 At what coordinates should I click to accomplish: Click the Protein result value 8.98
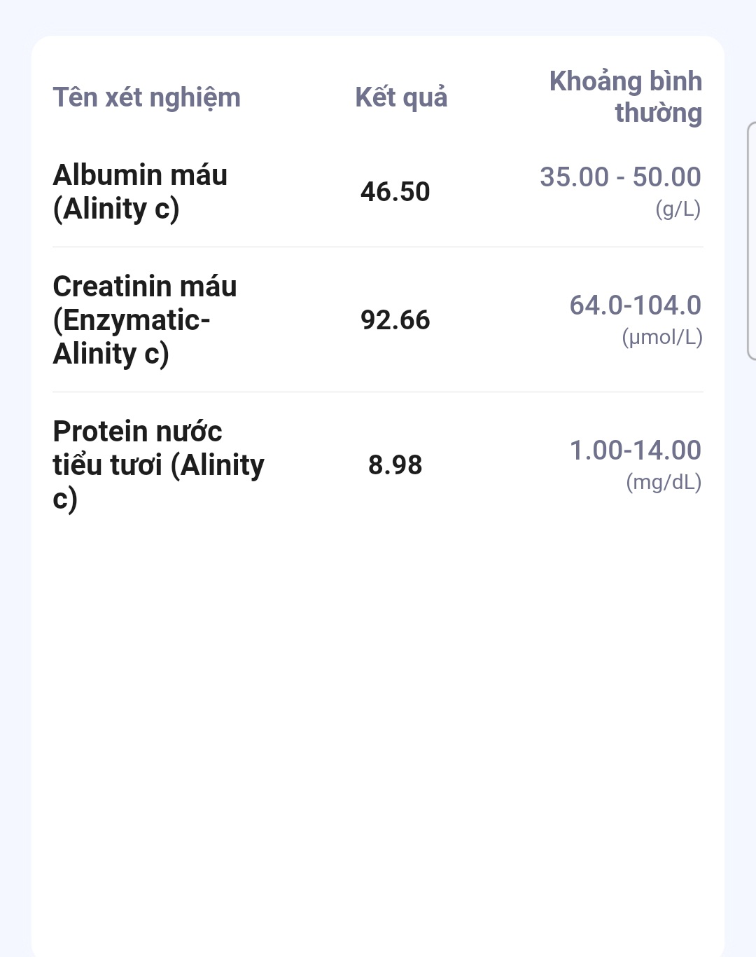tap(395, 465)
